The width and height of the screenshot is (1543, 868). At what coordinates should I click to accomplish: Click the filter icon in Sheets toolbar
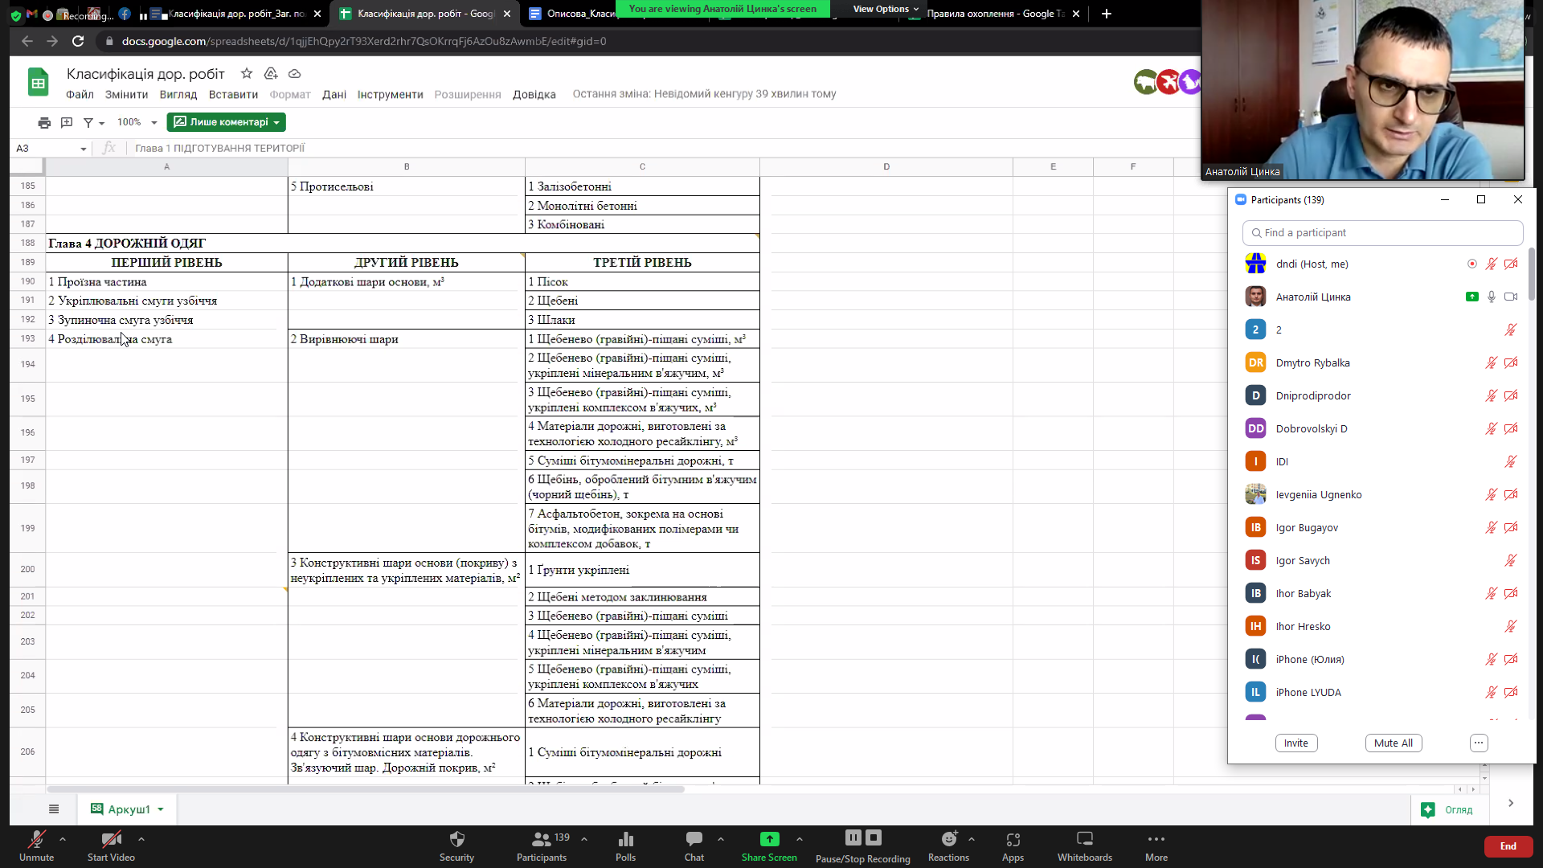pos(88,122)
